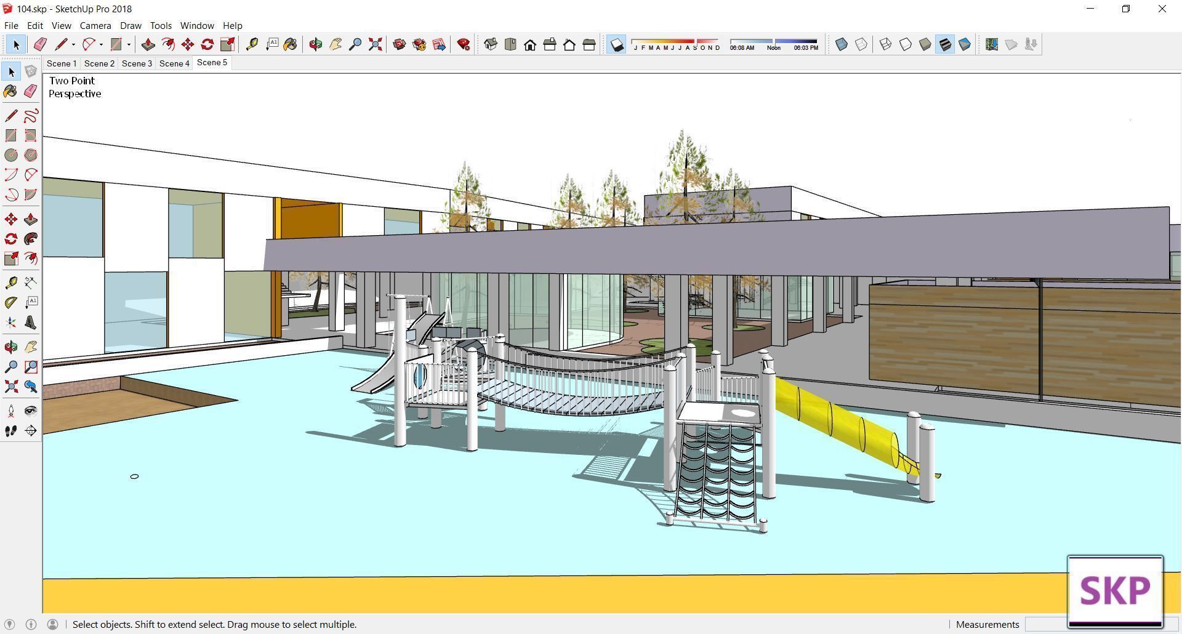The height and width of the screenshot is (634, 1182).
Task: Select the Text label tool in top toolbar
Action: point(271,44)
